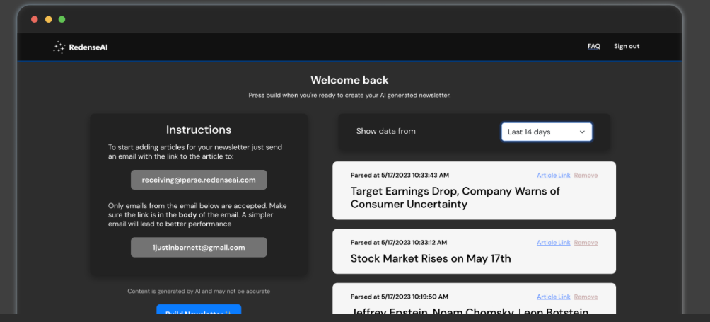Open the Last 14 days dropdown
This screenshot has height=322, width=710.
tap(546, 132)
